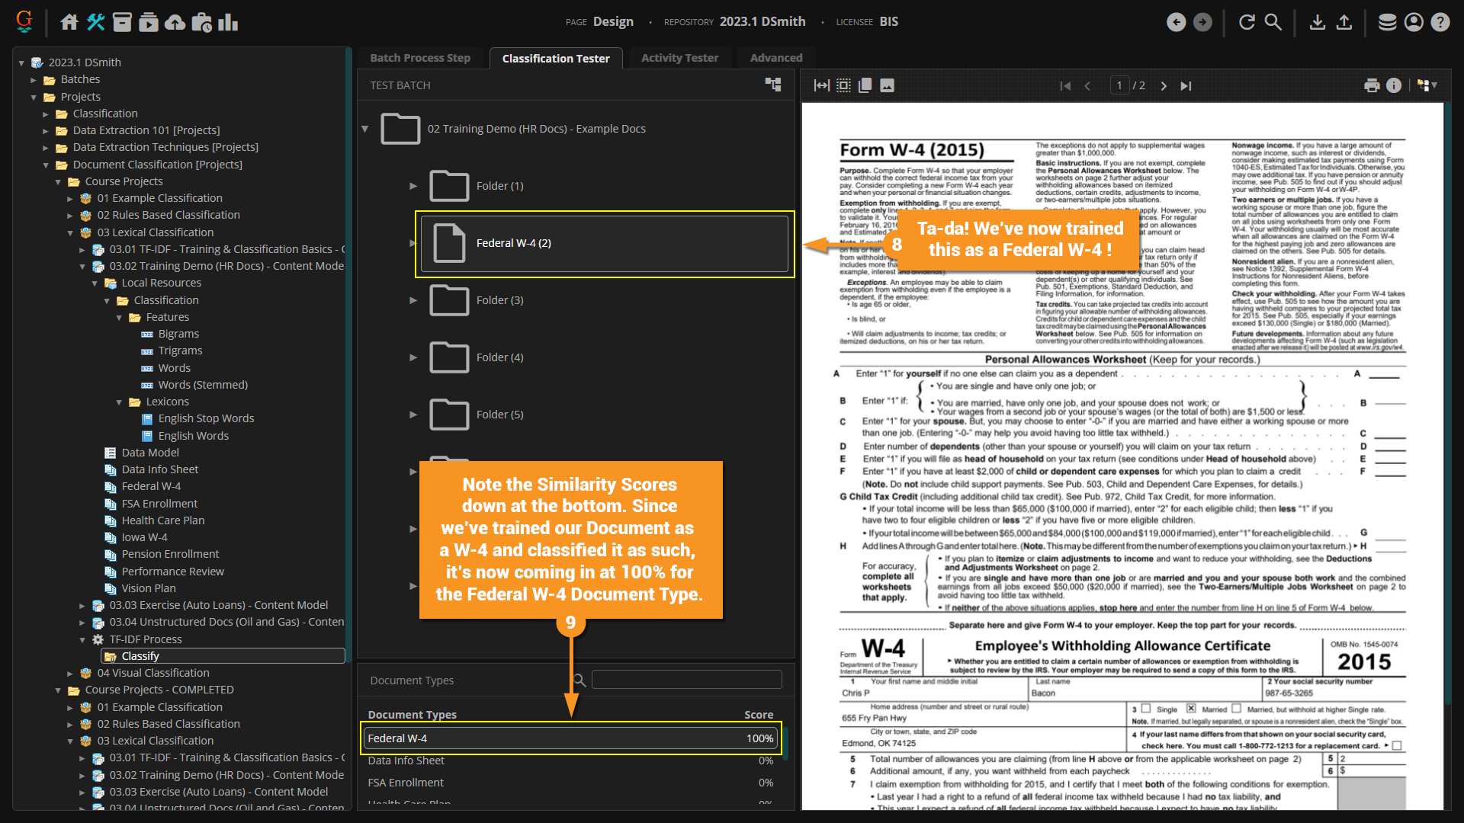1464x823 pixels.
Task: Click the Design tools icon
Action: click(96, 22)
